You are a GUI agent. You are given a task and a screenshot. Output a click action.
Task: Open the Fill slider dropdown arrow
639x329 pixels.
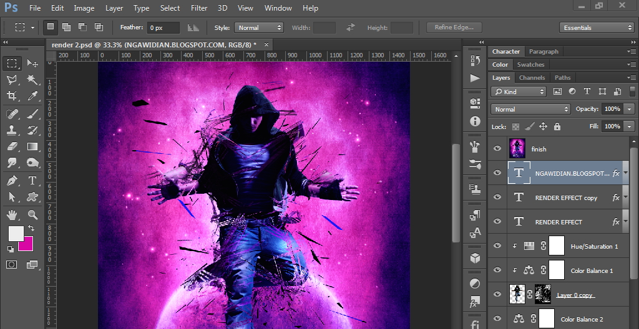pyautogui.click(x=630, y=126)
